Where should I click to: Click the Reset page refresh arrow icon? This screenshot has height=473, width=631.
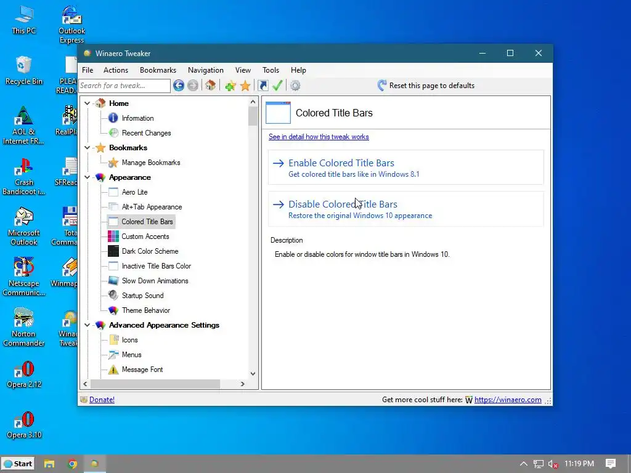pos(382,85)
